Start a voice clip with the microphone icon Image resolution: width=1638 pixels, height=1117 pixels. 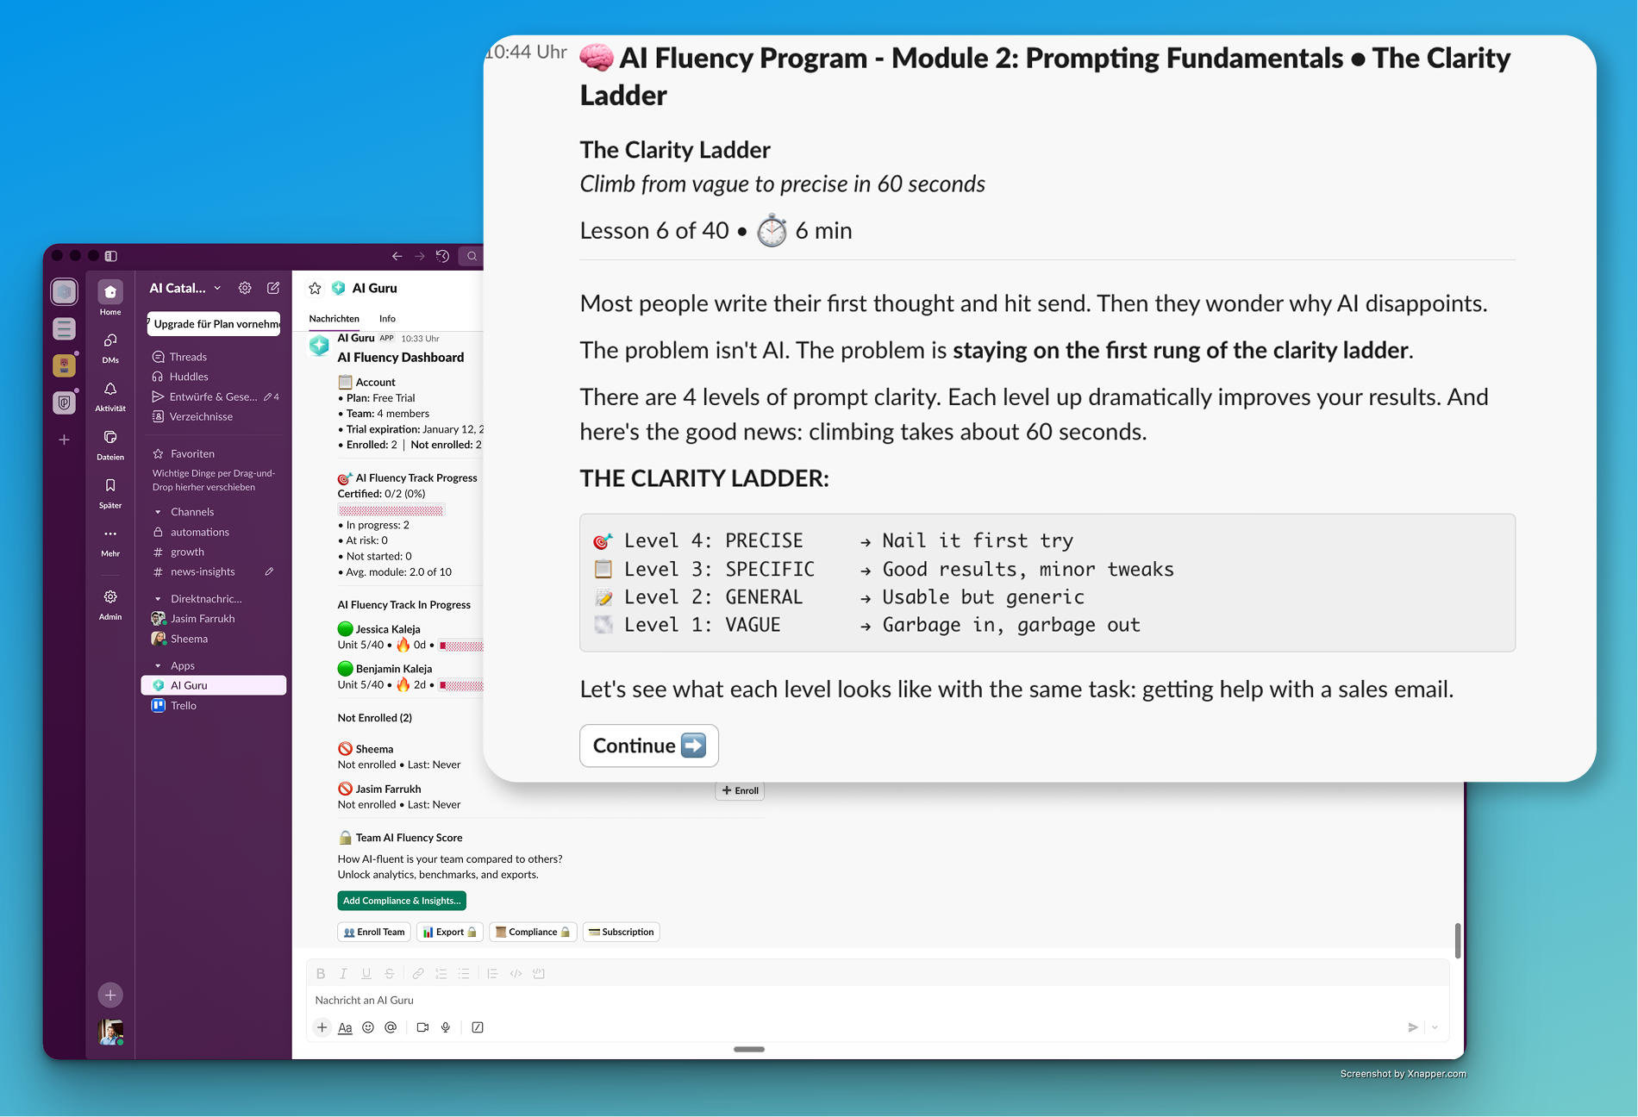point(446,1027)
